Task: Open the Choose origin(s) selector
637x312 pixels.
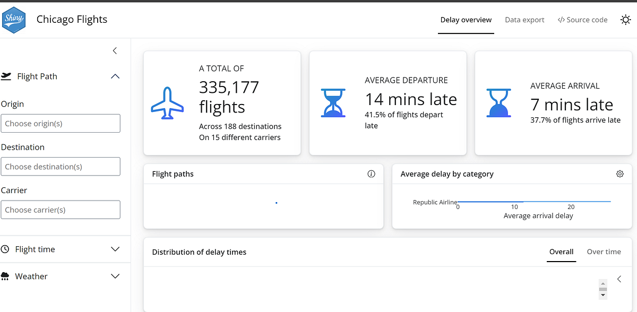Action: pos(61,123)
